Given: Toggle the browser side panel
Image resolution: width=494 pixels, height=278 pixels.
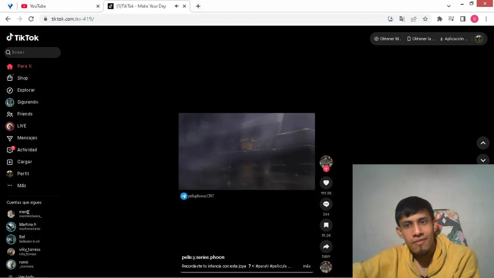Looking at the screenshot, I should pos(463,19).
